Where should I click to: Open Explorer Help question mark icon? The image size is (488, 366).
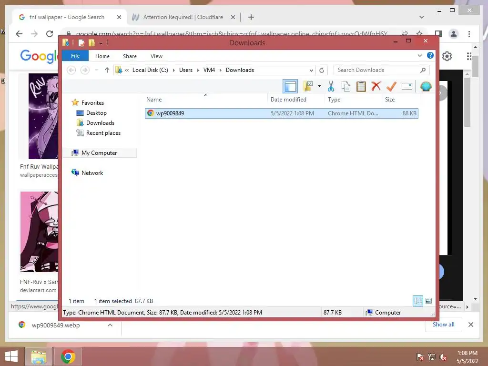(430, 55)
